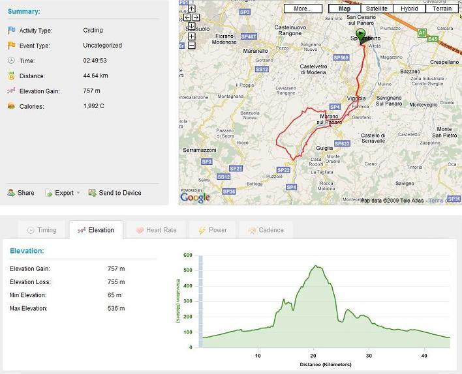The image size is (462, 374).
Task: Open the Timing tab
Action: pos(42,230)
